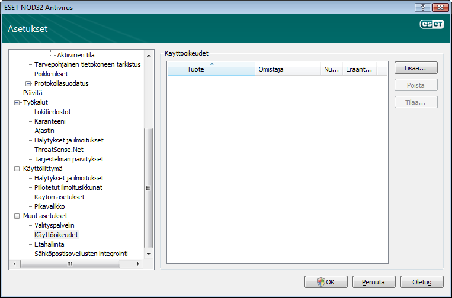Screen dimensions: 452x298
Task: Restore defaults with the Oletus button
Action: pos(422,282)
